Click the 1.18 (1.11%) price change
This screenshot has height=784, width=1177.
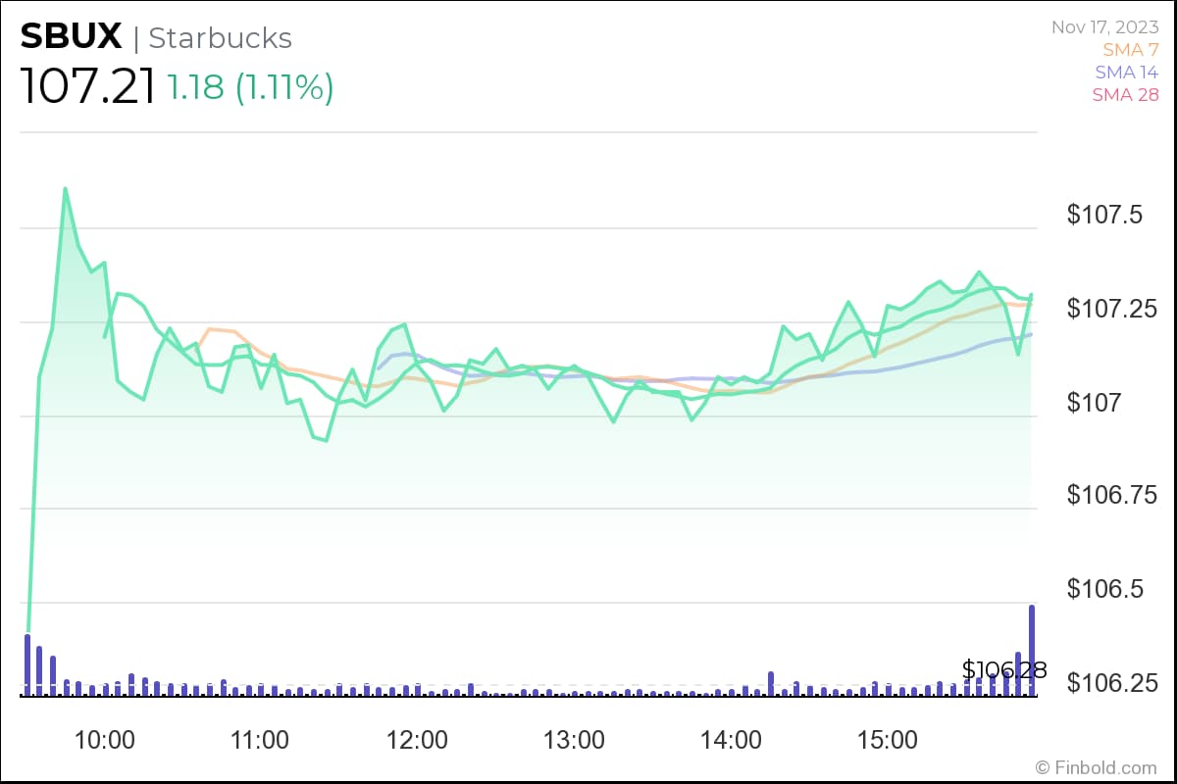[x=250, y=87]
